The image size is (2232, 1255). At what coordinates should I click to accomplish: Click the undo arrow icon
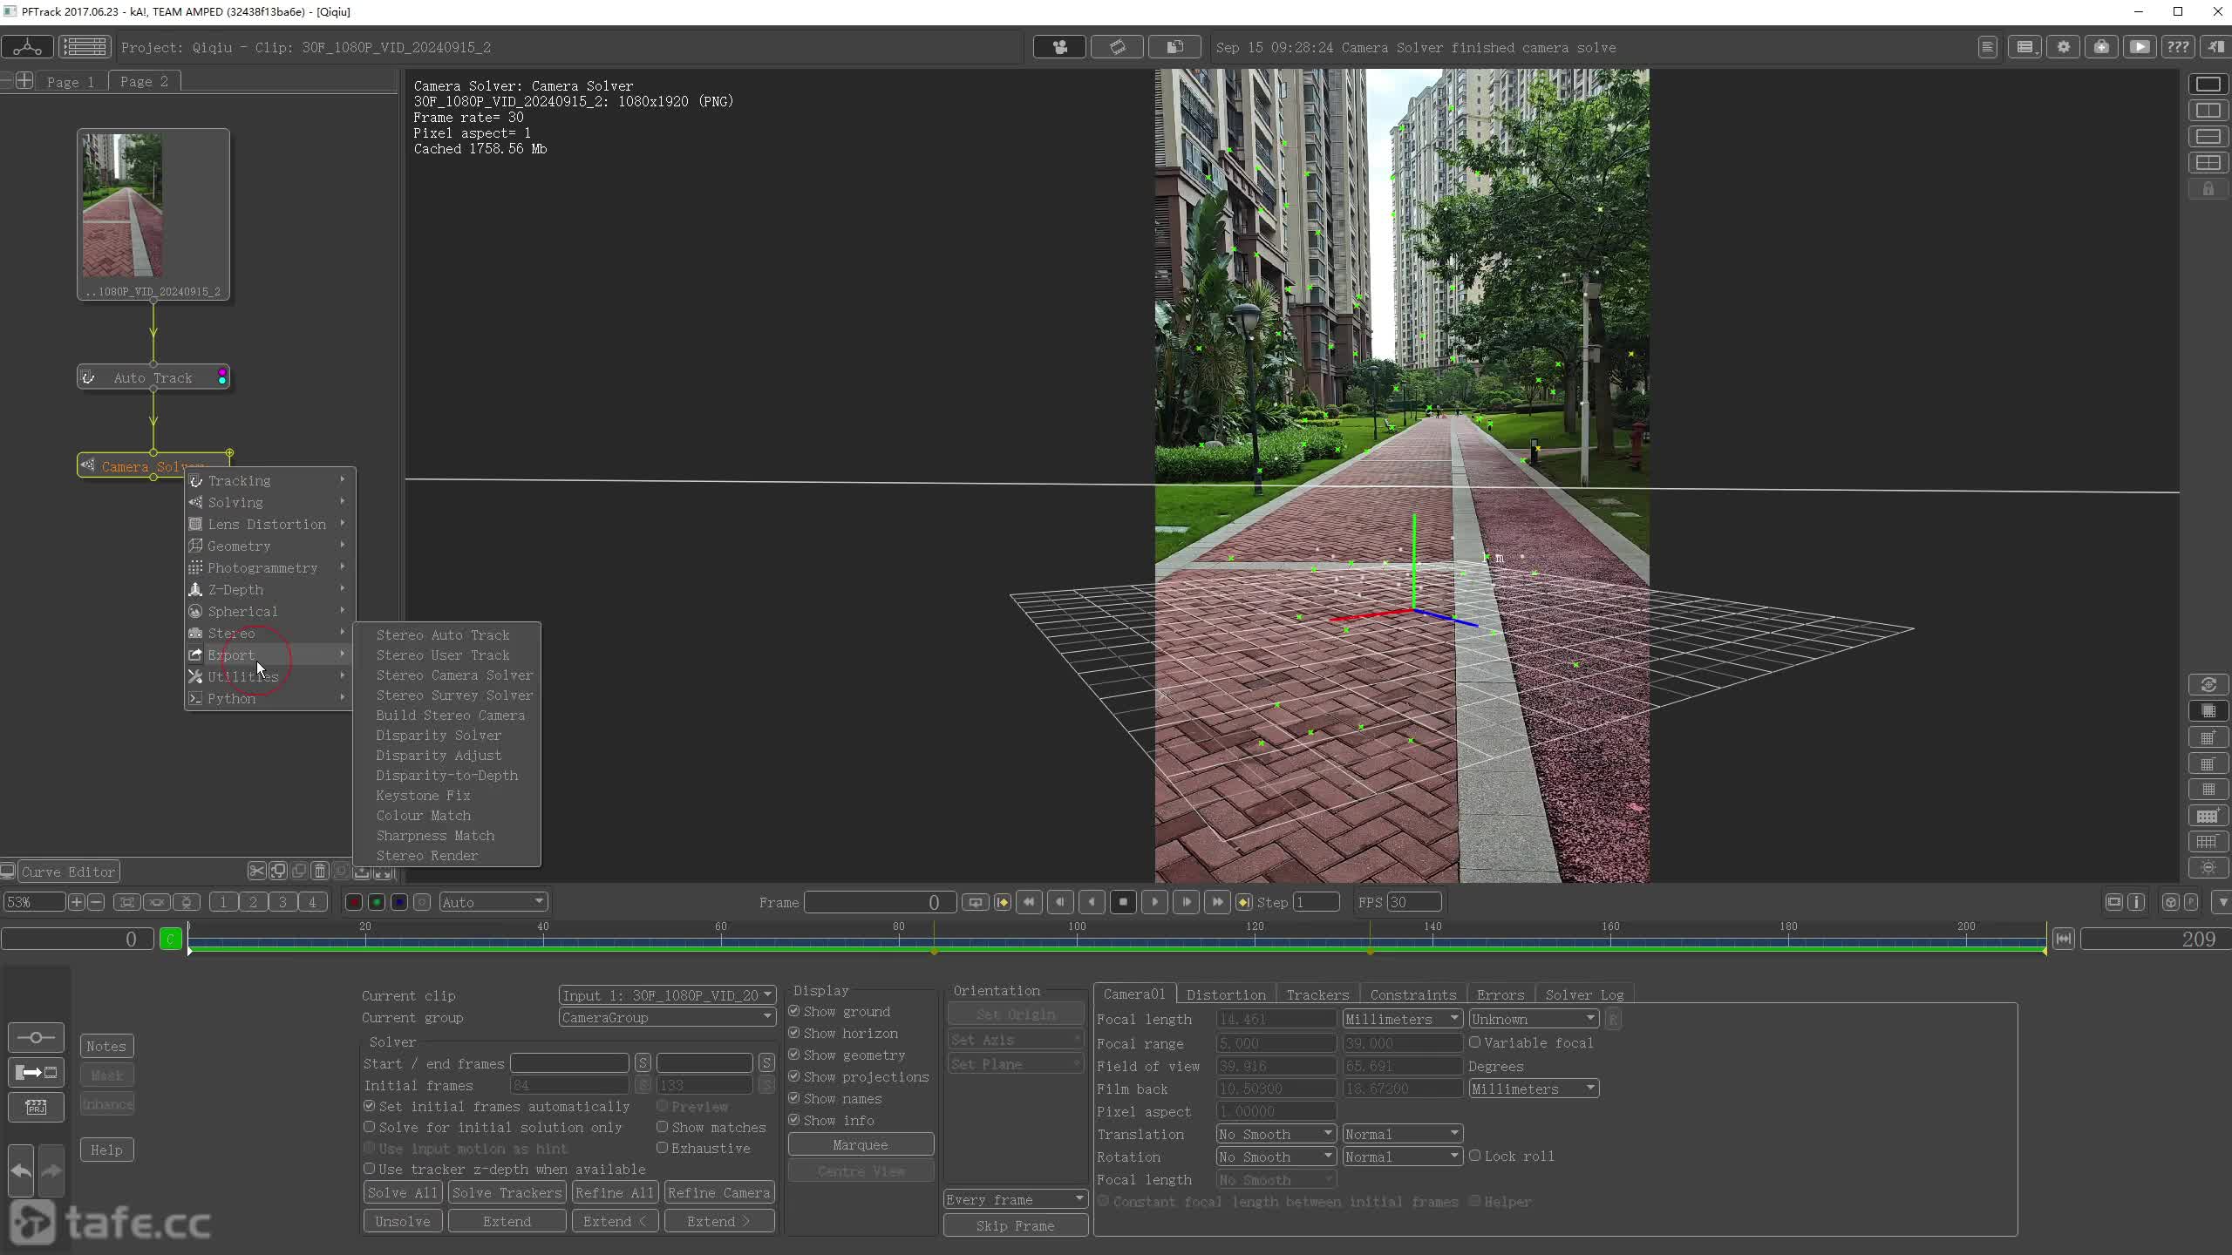21,1170
